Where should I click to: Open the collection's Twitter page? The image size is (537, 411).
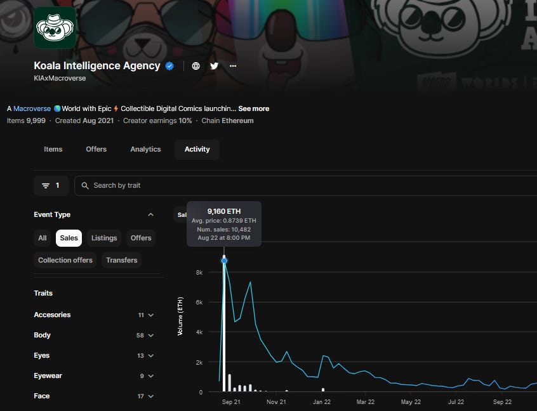click(x=215, y=66)
